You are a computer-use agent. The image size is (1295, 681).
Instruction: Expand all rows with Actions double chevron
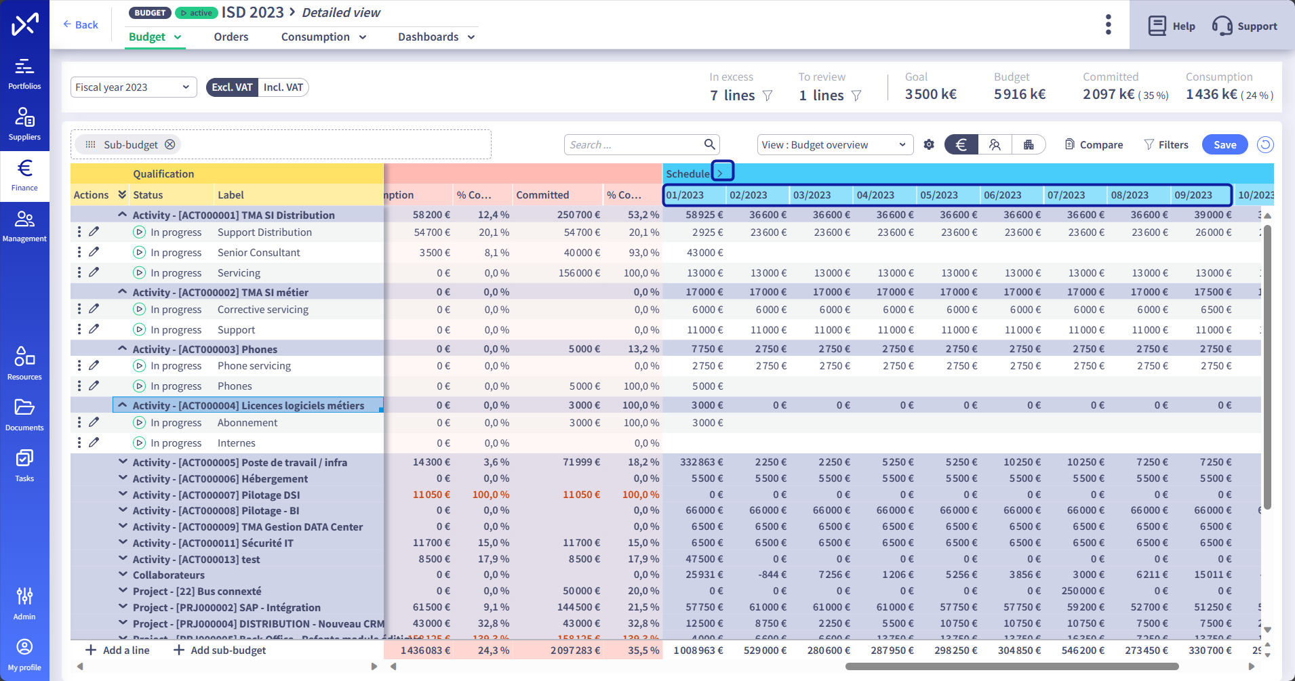tap(122, 194)
